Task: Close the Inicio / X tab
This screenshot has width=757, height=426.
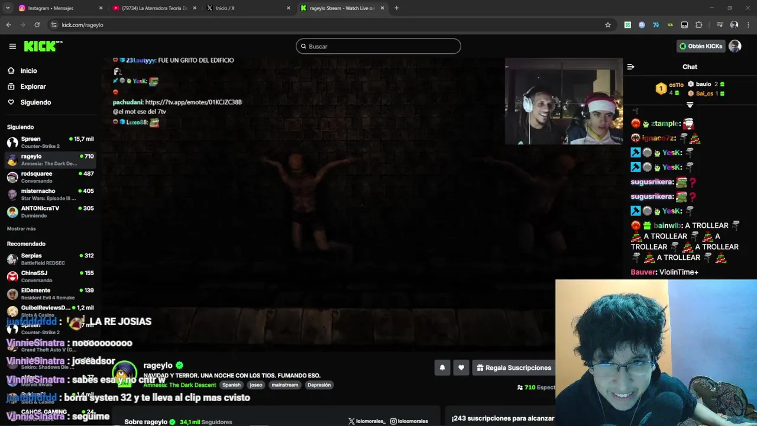Action: 289,8
